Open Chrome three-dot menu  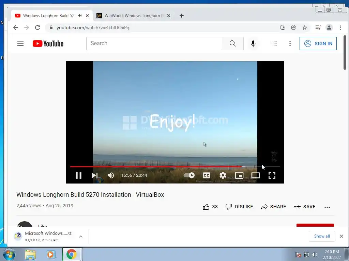pyautogui.click(x=340, y=28)
